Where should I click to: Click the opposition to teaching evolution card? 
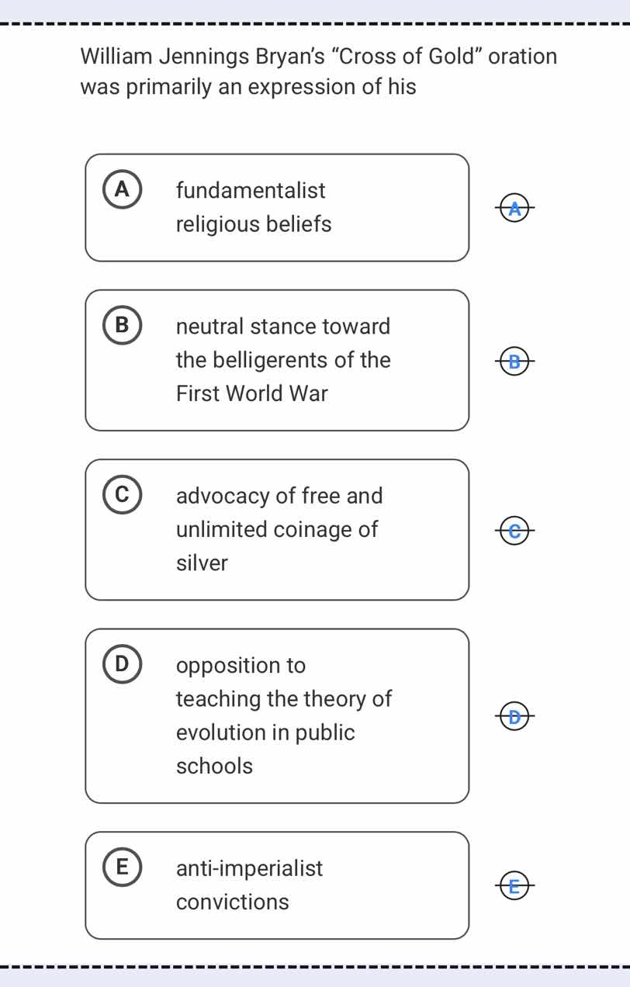(x=277, y=715)
